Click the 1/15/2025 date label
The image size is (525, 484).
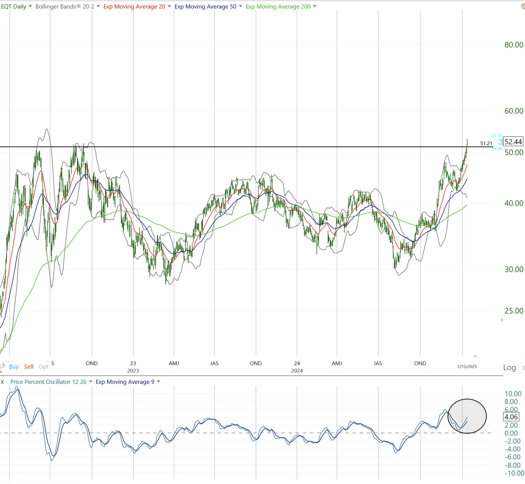[467, 366]
